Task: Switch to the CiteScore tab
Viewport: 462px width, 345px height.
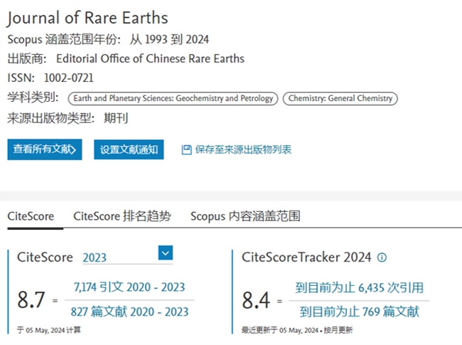Action: tap(31, 216)
